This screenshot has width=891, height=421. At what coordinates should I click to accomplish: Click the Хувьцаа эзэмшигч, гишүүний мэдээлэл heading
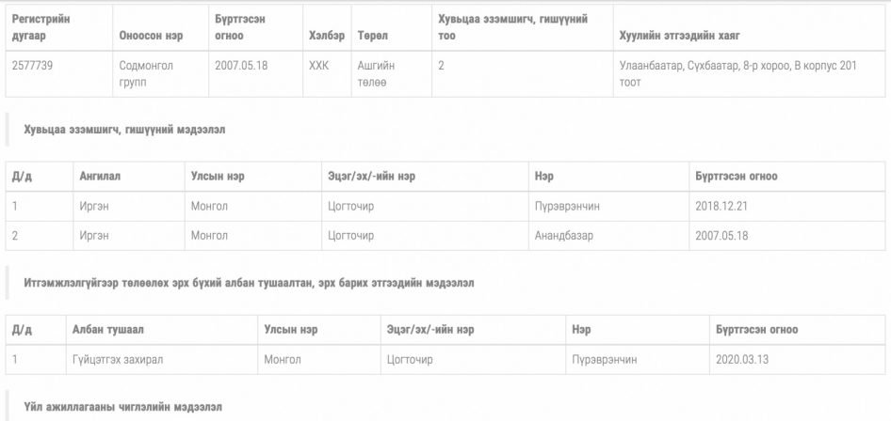pyautogui.click(x=124, y=129)
